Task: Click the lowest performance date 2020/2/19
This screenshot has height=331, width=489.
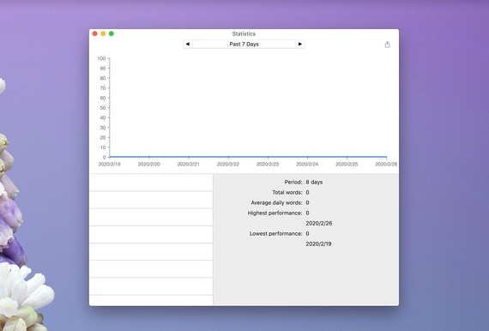Action: [318, 244]
